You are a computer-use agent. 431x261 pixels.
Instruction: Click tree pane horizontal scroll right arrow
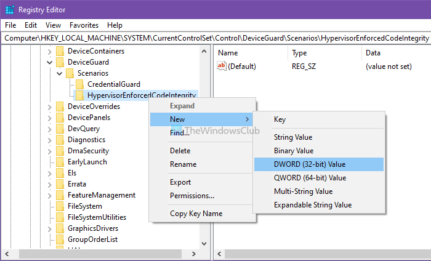pos(194,254)
